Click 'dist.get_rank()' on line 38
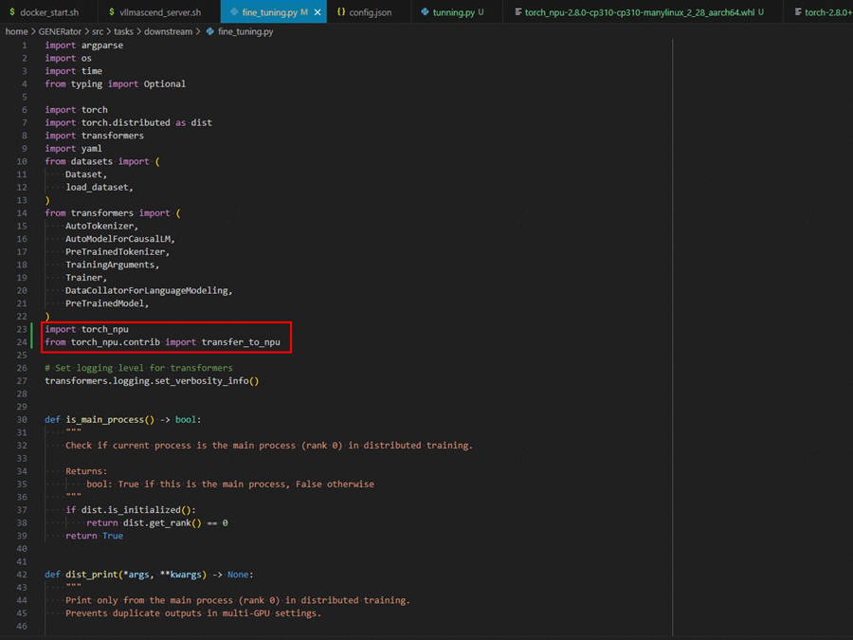Image resolution: width=853 pixels, height=640 pixels. (162, 523)
